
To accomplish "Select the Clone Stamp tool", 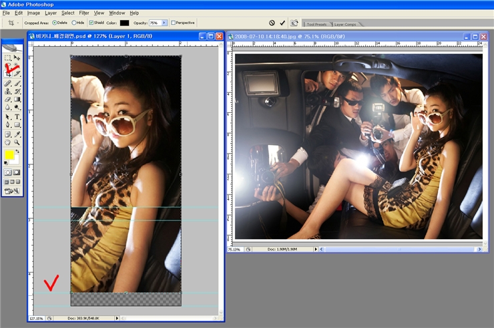I will tap(8, 92).
